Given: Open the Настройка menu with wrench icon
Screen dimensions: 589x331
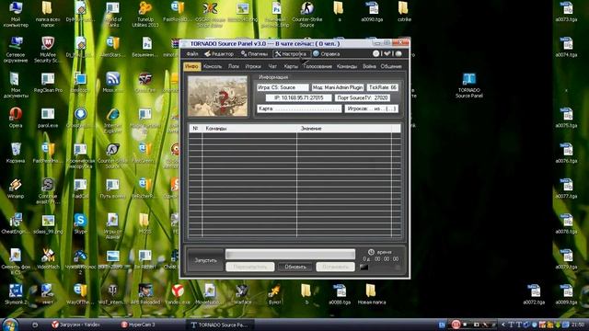Looking at the screenshot, I should (x=292, y=54).
